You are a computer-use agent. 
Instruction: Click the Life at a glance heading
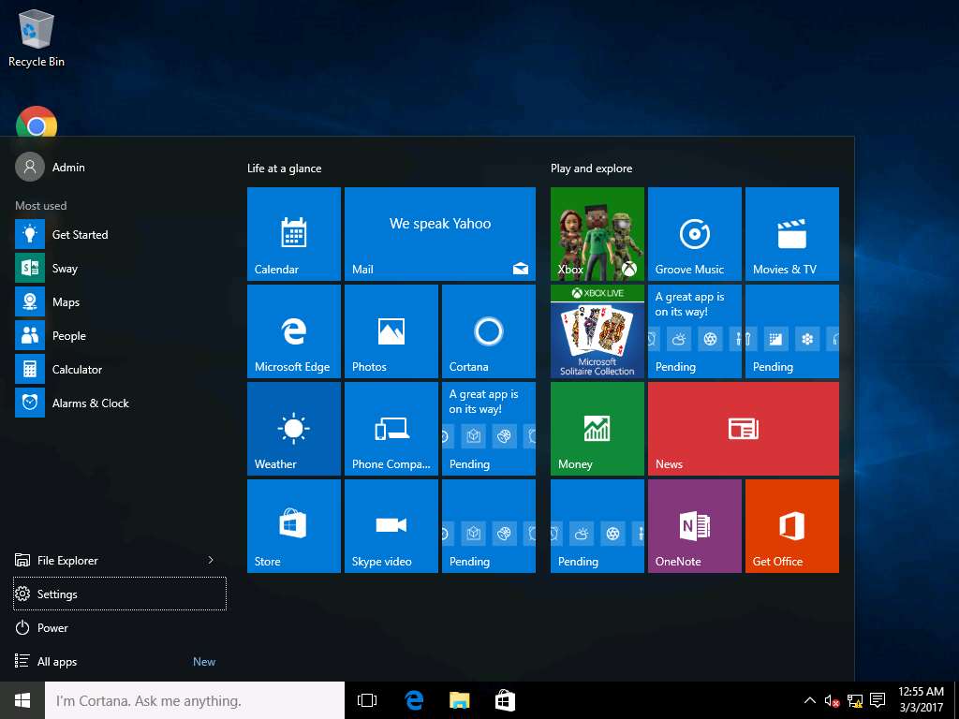285,169
